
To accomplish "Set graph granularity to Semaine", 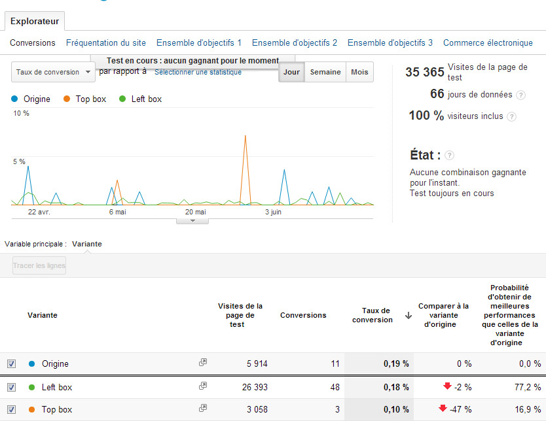I will (325, 72).
